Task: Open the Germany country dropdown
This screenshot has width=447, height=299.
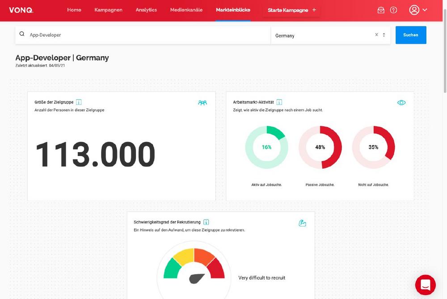Action: [x=330, y=35]
